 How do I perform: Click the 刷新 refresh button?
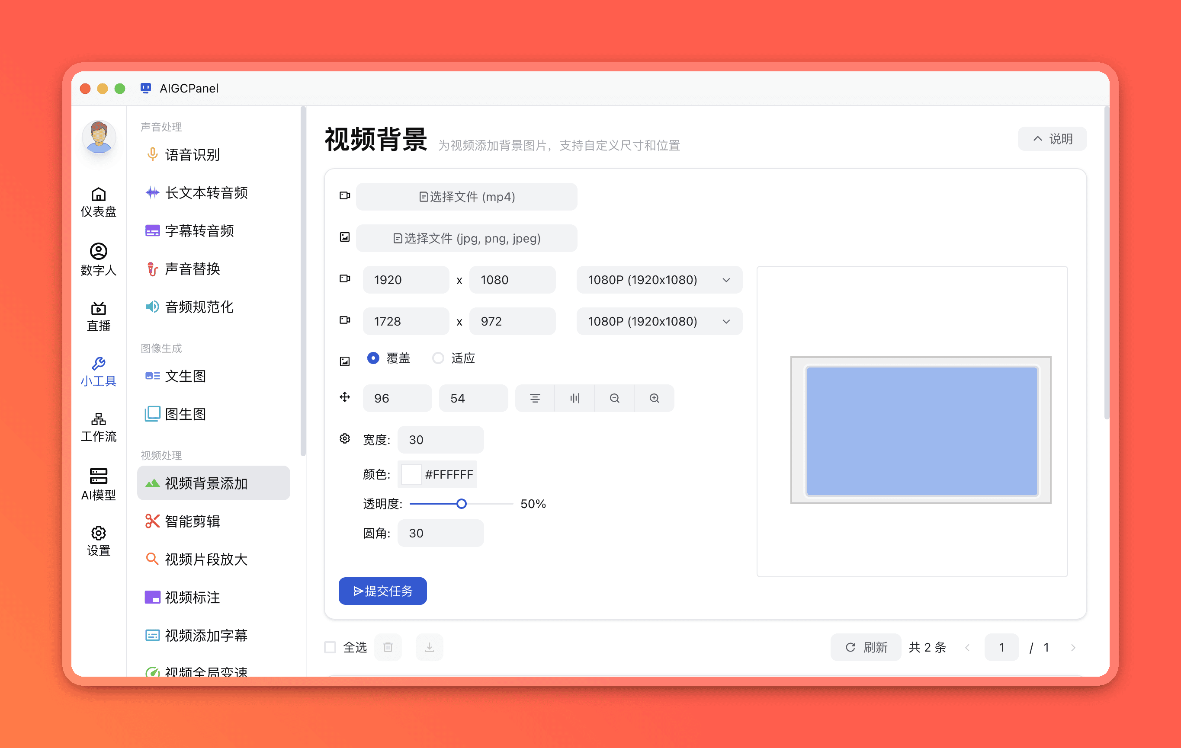[866, 648]
